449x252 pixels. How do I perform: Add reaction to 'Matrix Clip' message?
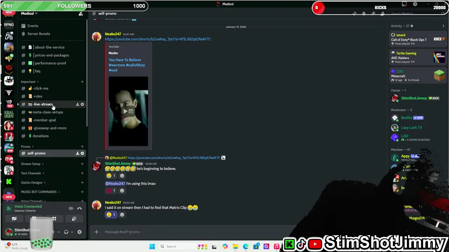pos(122,215)
